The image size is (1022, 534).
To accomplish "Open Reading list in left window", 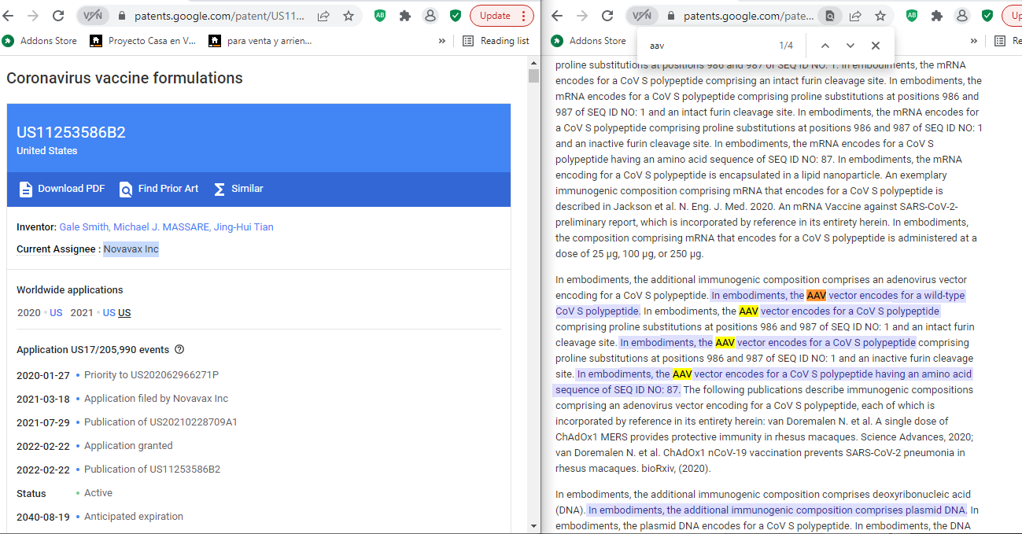I will pos(496,41).
